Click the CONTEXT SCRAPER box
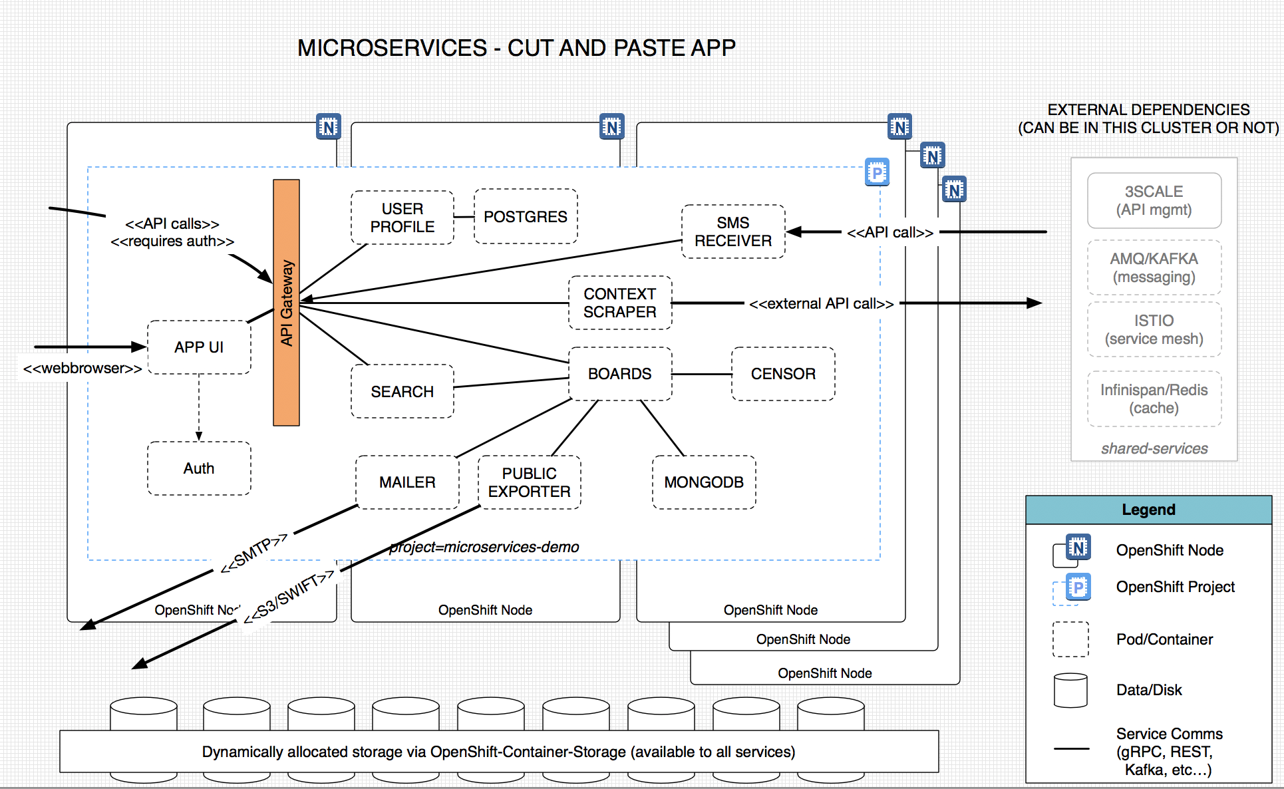Viewport: 1284px width, 789px height. coord(619,303)
